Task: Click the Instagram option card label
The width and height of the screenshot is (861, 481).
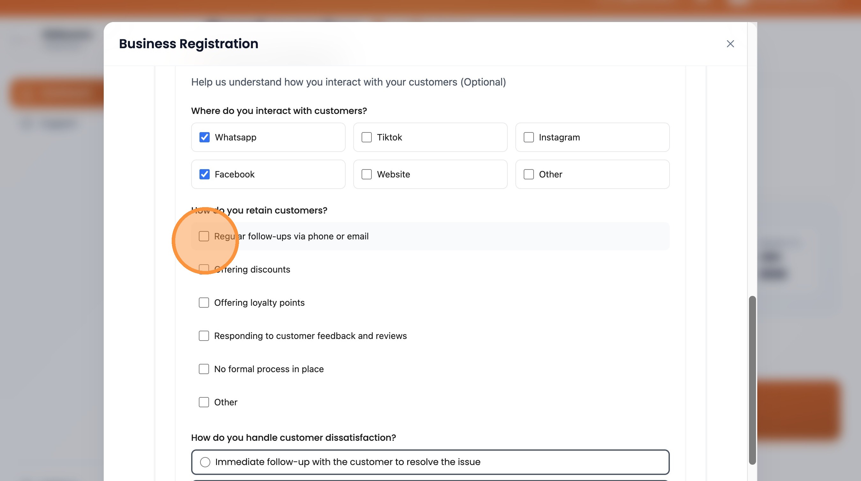Action: tap(559, 137)
